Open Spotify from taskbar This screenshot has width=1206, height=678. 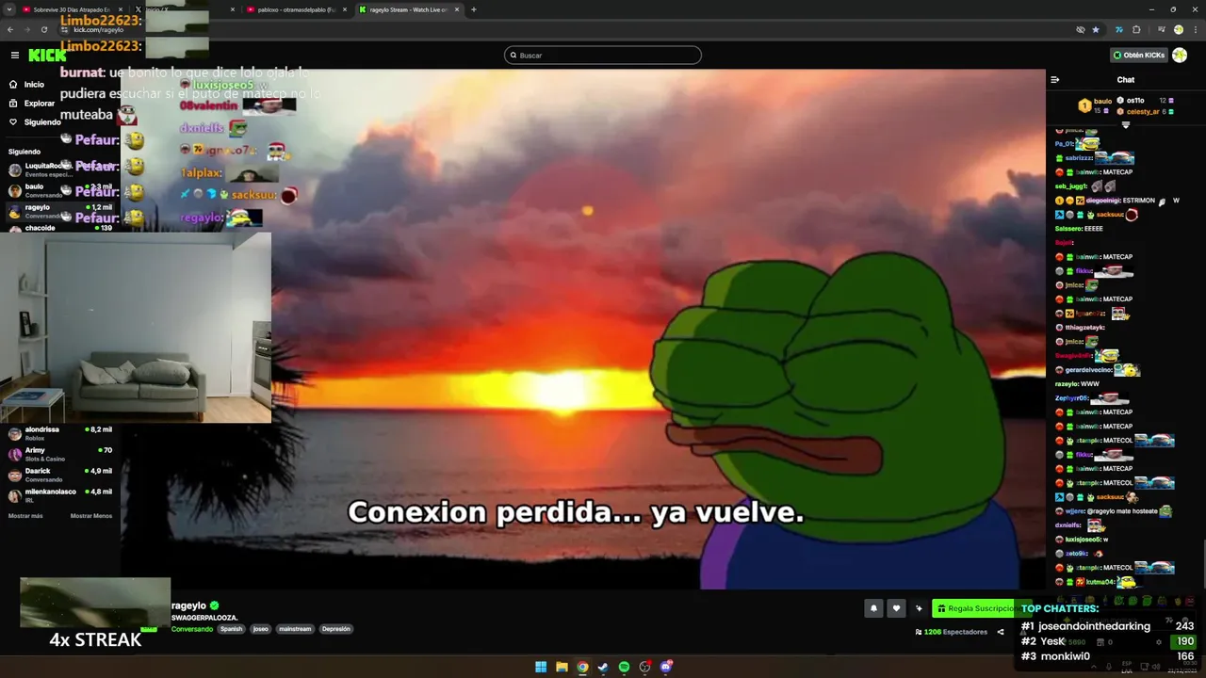pos(624,667)
